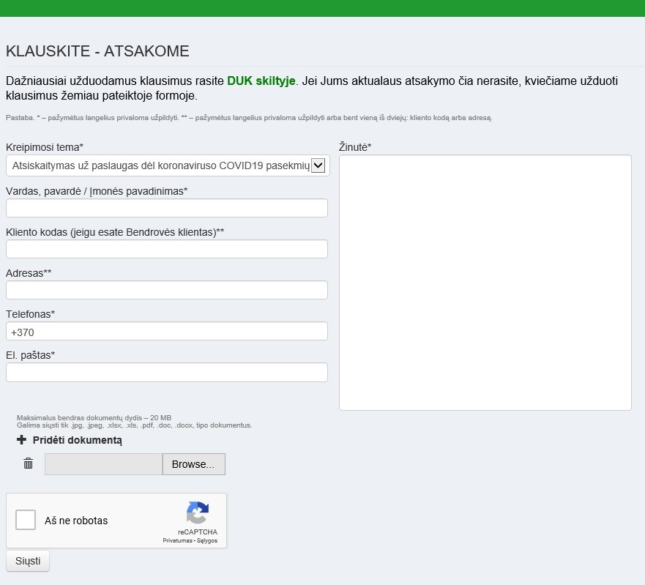Expand the 'Kreipimosi tema' dropdown arrow
The width and height of the screenshot is (645, 585).
click(x=318, y=166)
